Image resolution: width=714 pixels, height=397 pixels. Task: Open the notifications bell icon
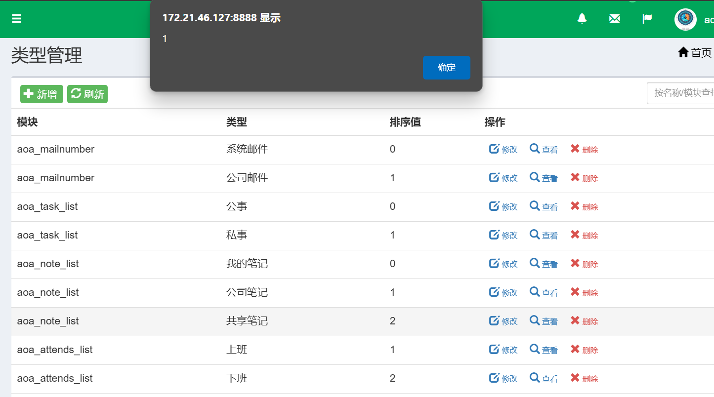point(582,19)
